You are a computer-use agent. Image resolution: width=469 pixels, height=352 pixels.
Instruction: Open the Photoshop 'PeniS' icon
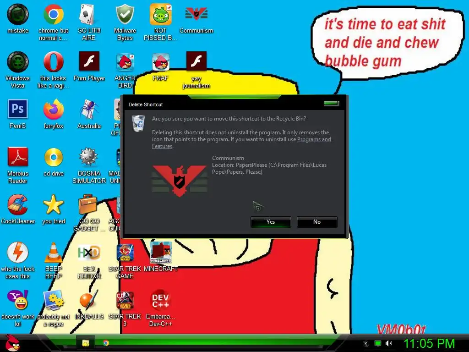[x=18, y=109]
